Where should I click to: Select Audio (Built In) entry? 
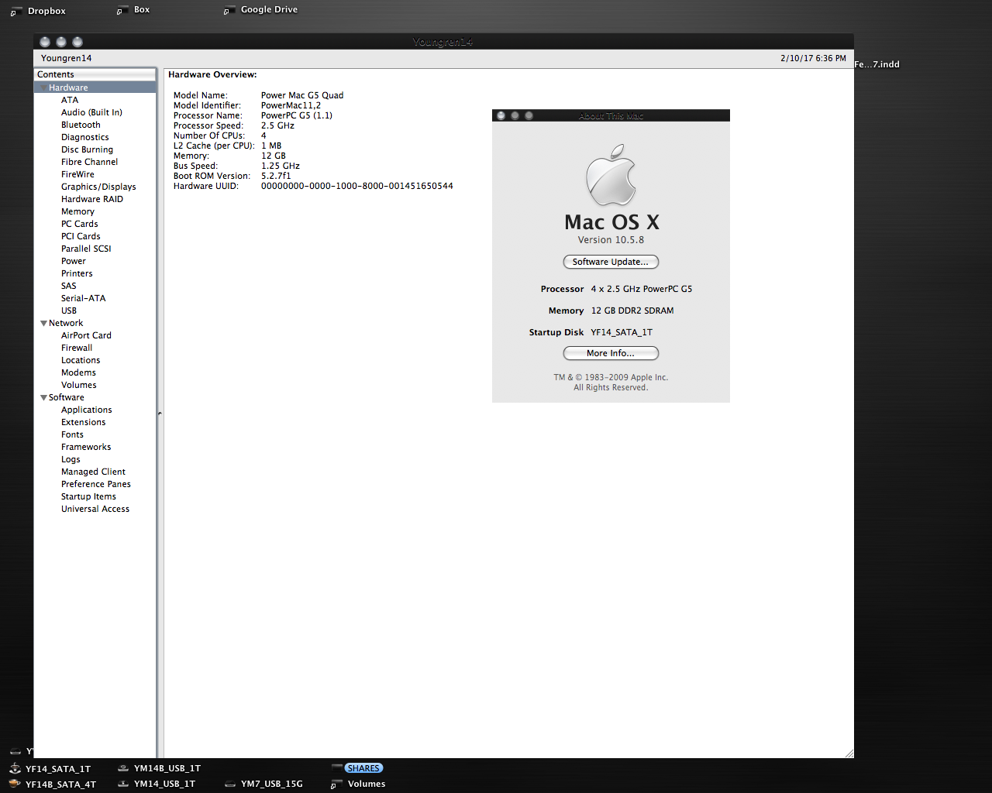tap(91, 112)
